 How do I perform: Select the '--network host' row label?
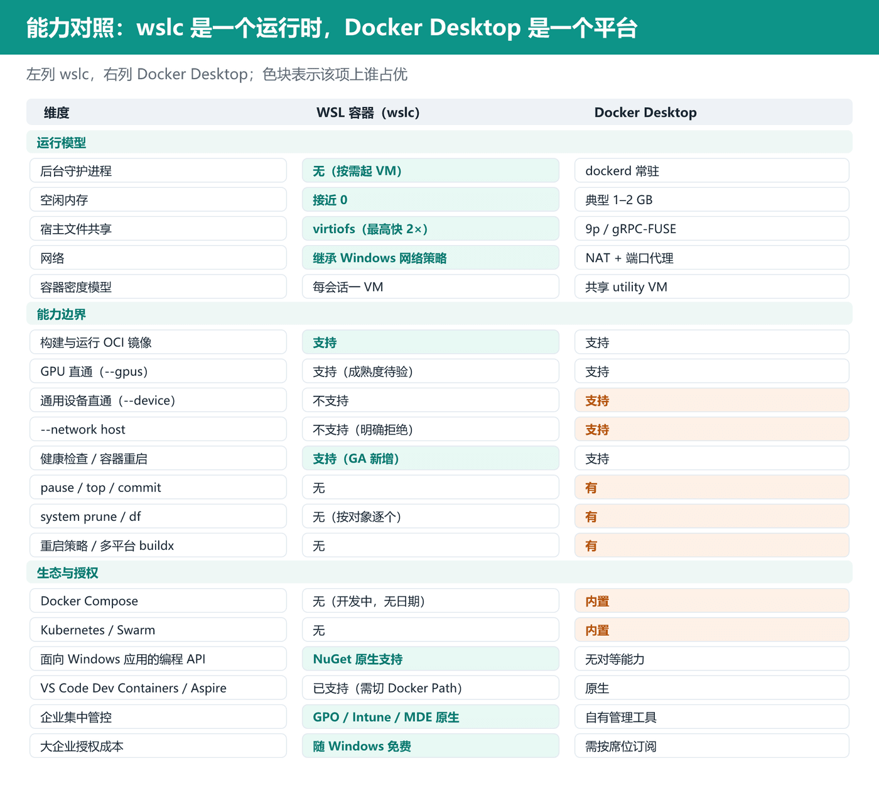[158, 429]
